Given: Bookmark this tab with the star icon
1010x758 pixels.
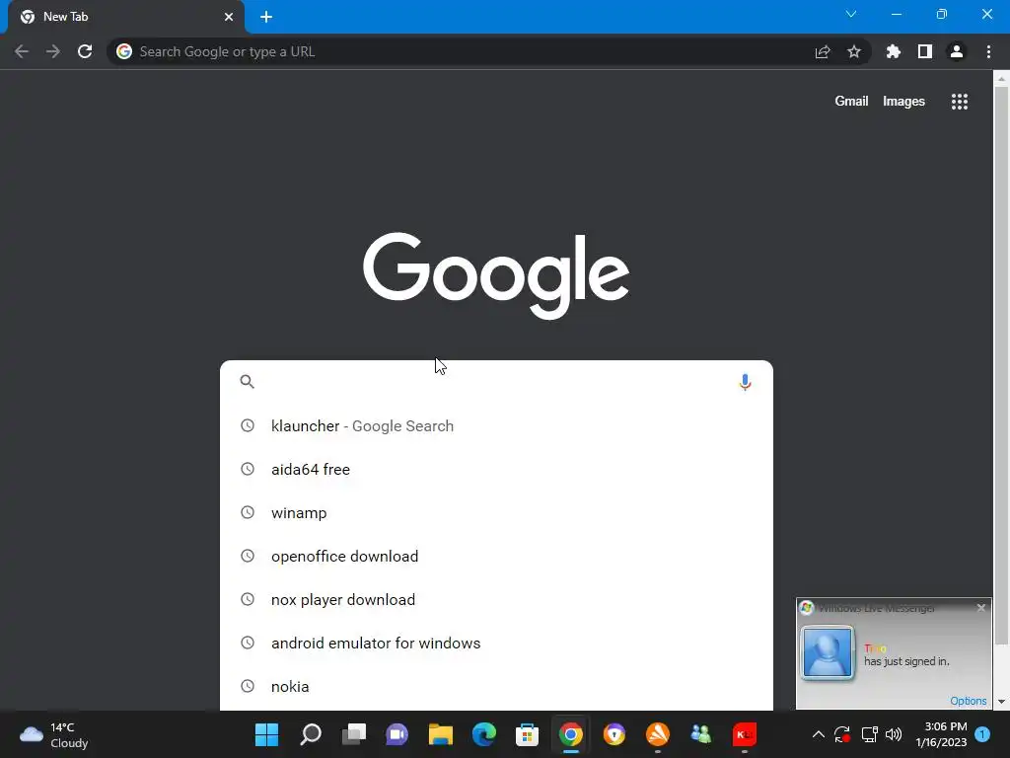Looking at the screenshot, I should (854, 51).
